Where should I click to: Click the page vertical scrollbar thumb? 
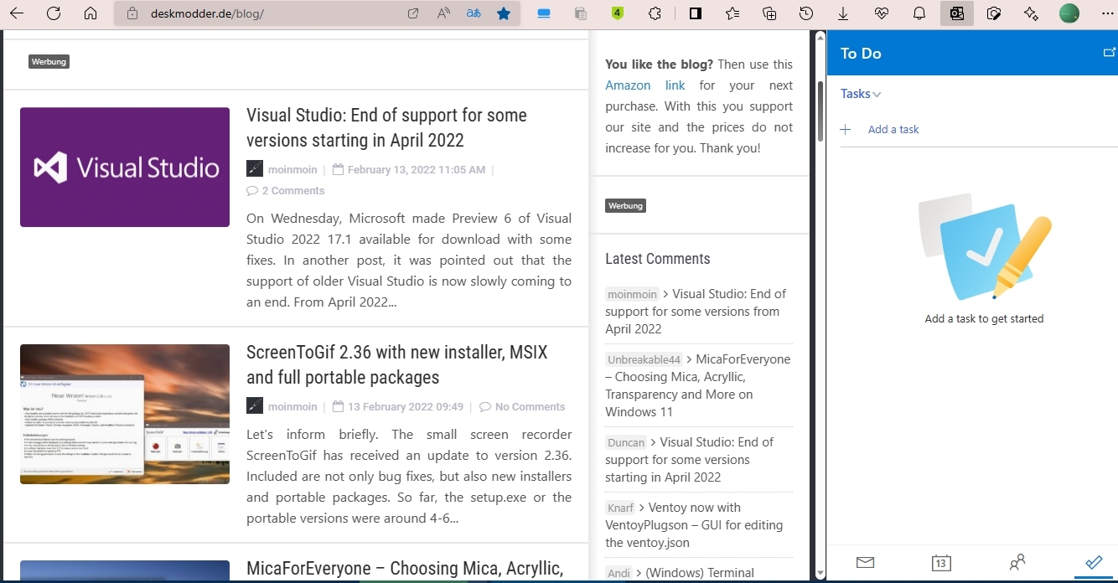point(820,111)
